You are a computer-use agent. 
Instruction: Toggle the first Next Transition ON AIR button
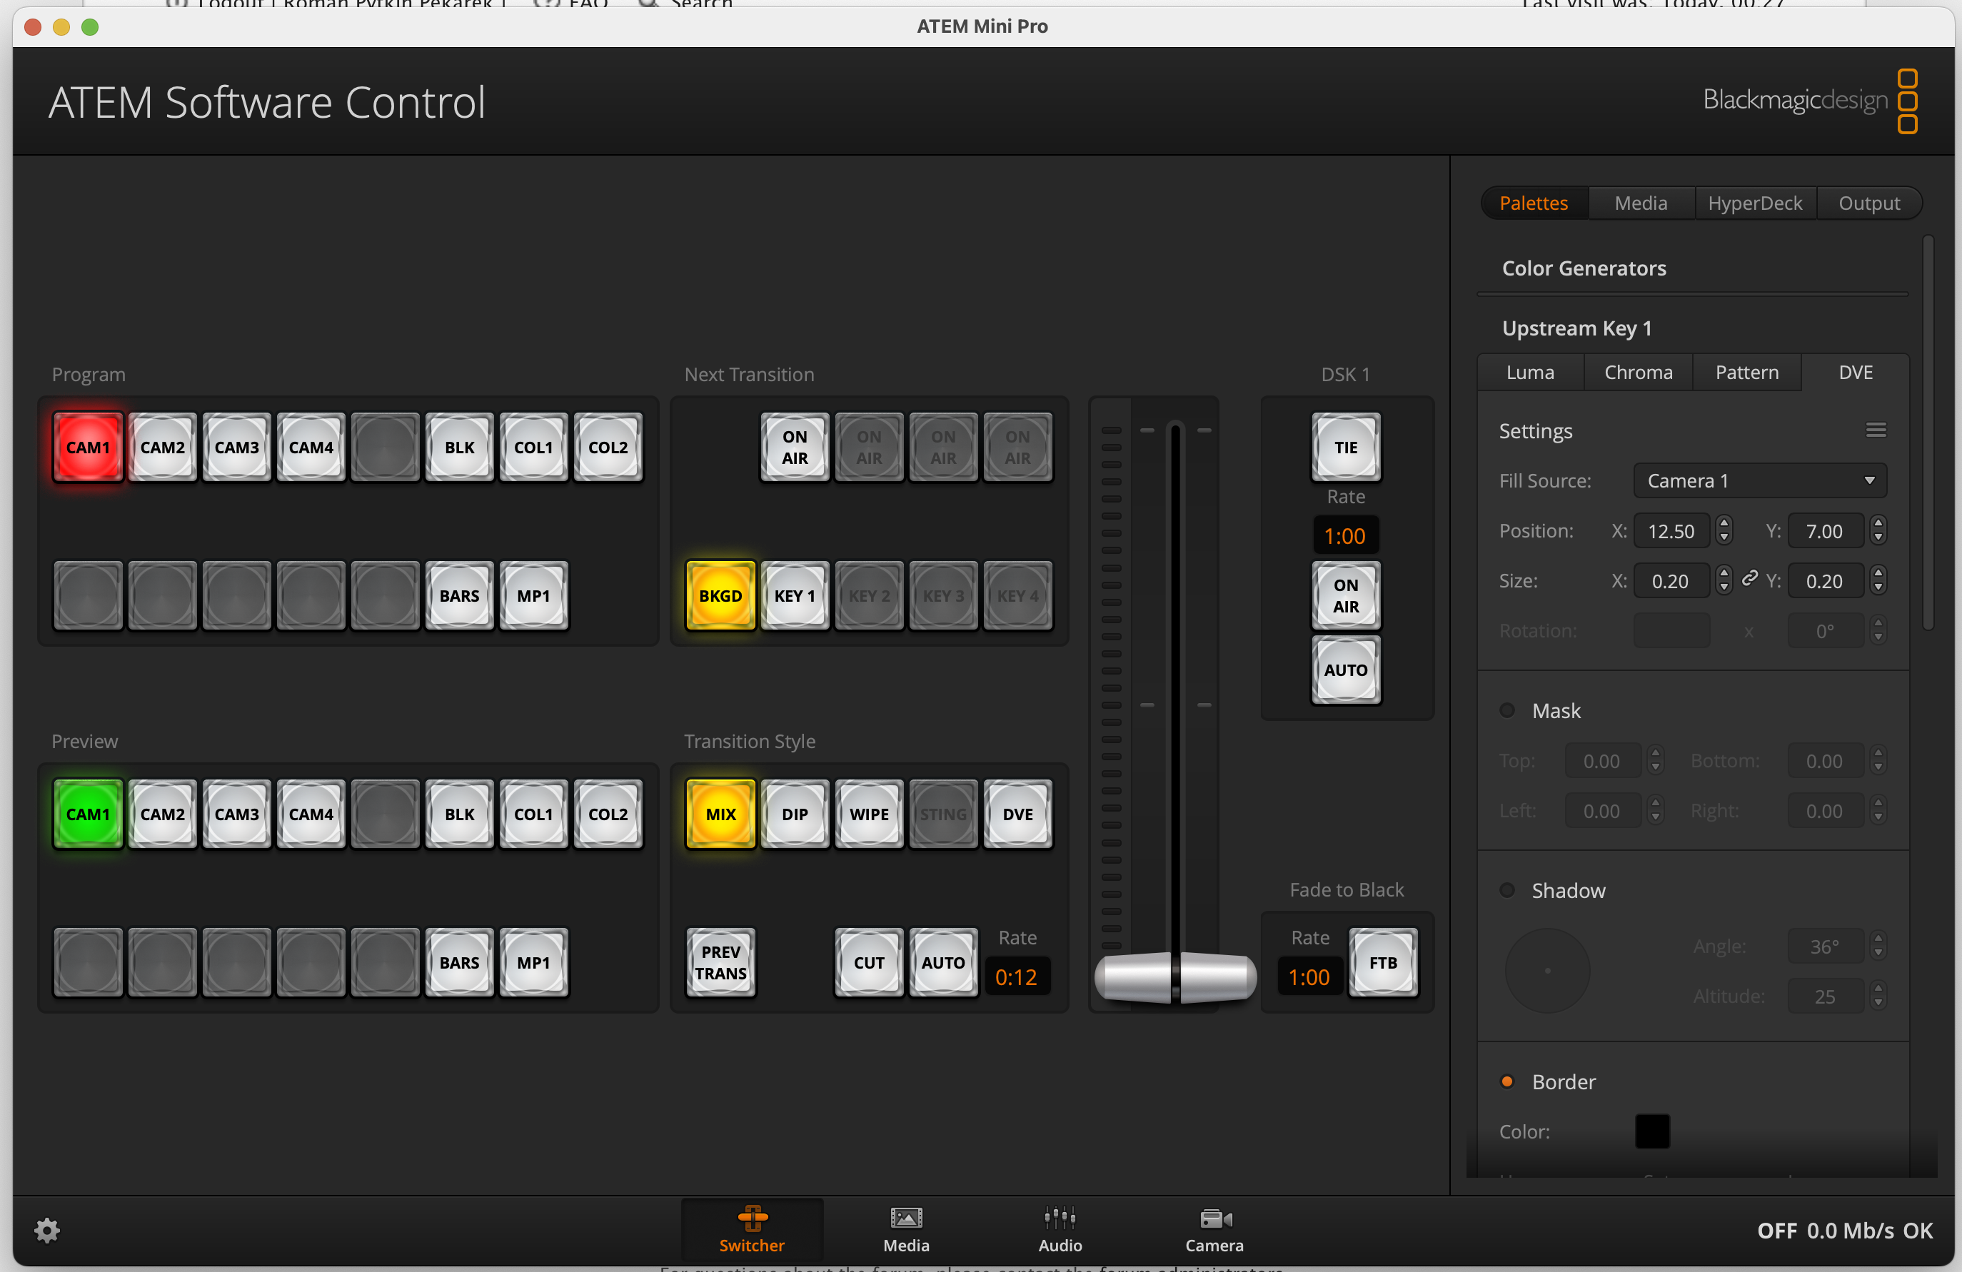[x=795, y=448]
